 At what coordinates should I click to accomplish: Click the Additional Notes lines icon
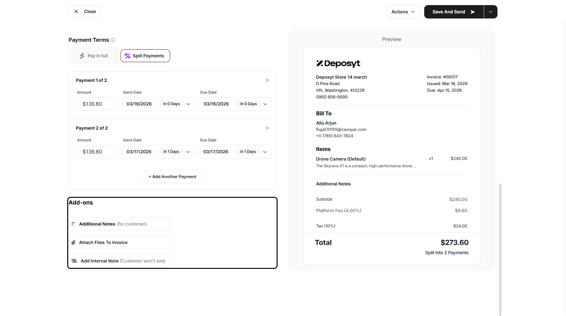(x=73, y=224)
